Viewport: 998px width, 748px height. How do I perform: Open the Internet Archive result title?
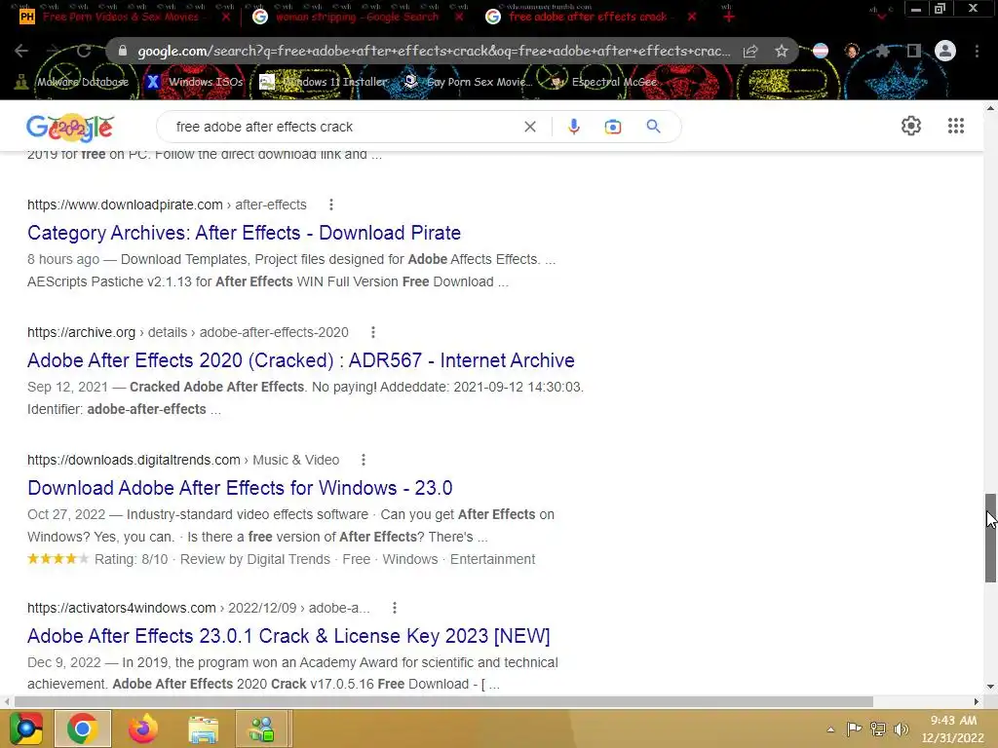coord(300,360)
